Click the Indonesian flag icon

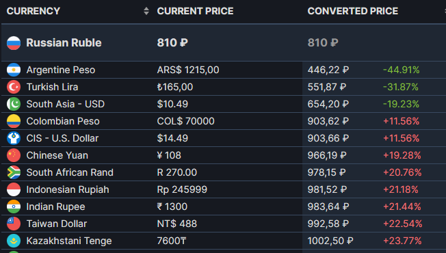tap(14, 189)
